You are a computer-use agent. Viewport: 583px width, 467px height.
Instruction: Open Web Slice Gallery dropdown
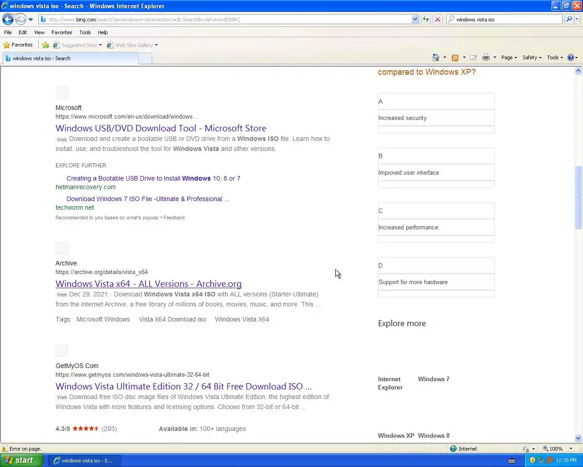(x=133, y=45)
